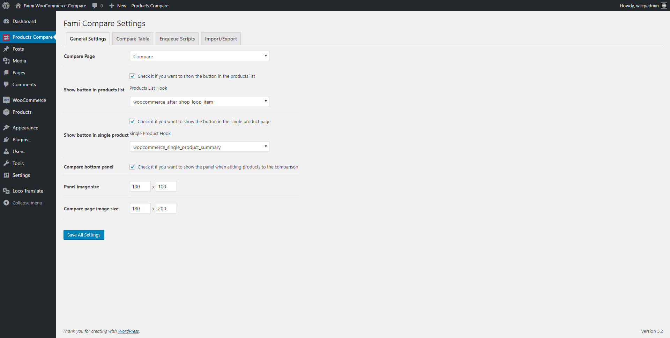Viewport: 670px width, 338px height.
Task: Click the Posts pin icon
Action: pyautogui.click(x=6, y=49)
